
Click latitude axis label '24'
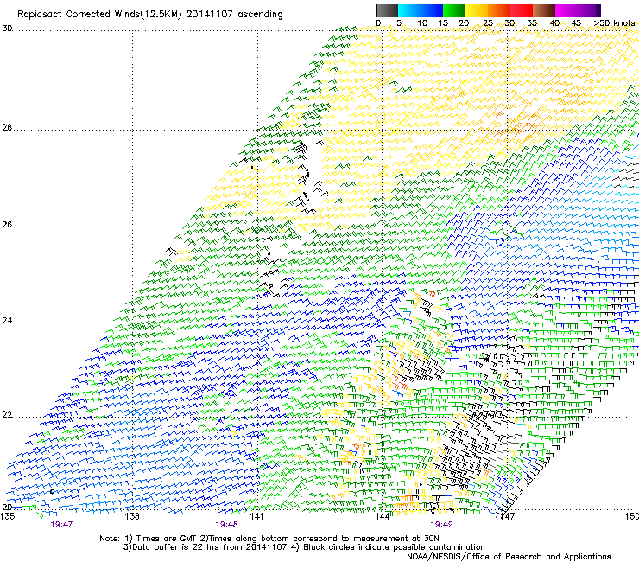tap(7, 321)
